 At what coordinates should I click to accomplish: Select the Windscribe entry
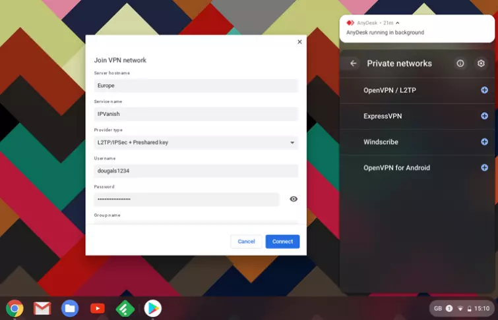(418, 142)
